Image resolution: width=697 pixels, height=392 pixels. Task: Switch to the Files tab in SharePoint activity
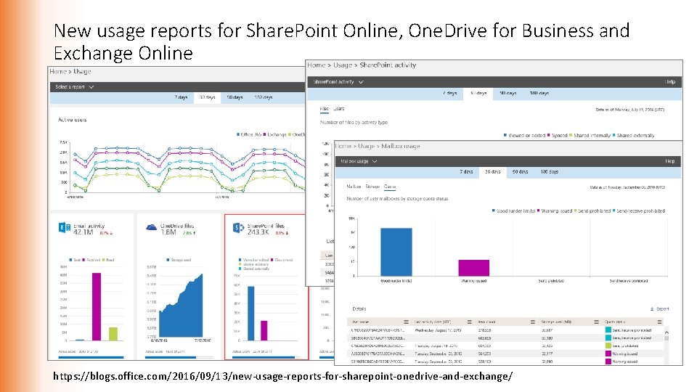pos(324,109)
